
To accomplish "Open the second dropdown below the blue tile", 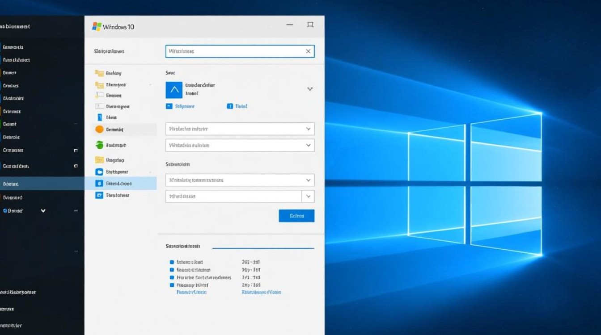I will (x=240, y=145).
